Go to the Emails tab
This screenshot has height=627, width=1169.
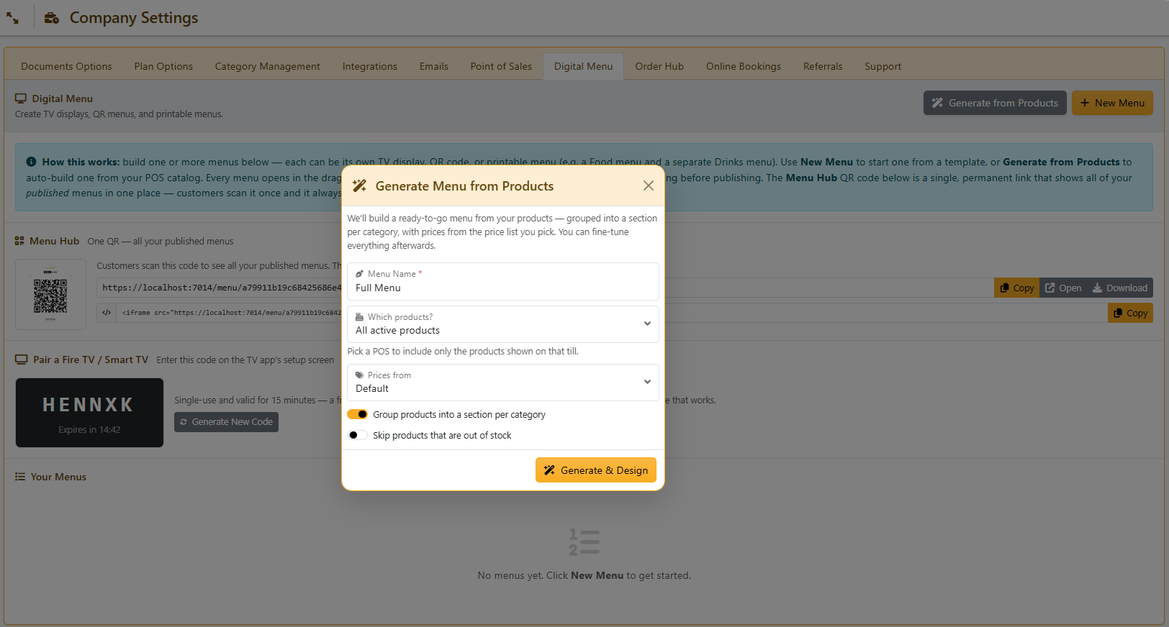(434, 66)
